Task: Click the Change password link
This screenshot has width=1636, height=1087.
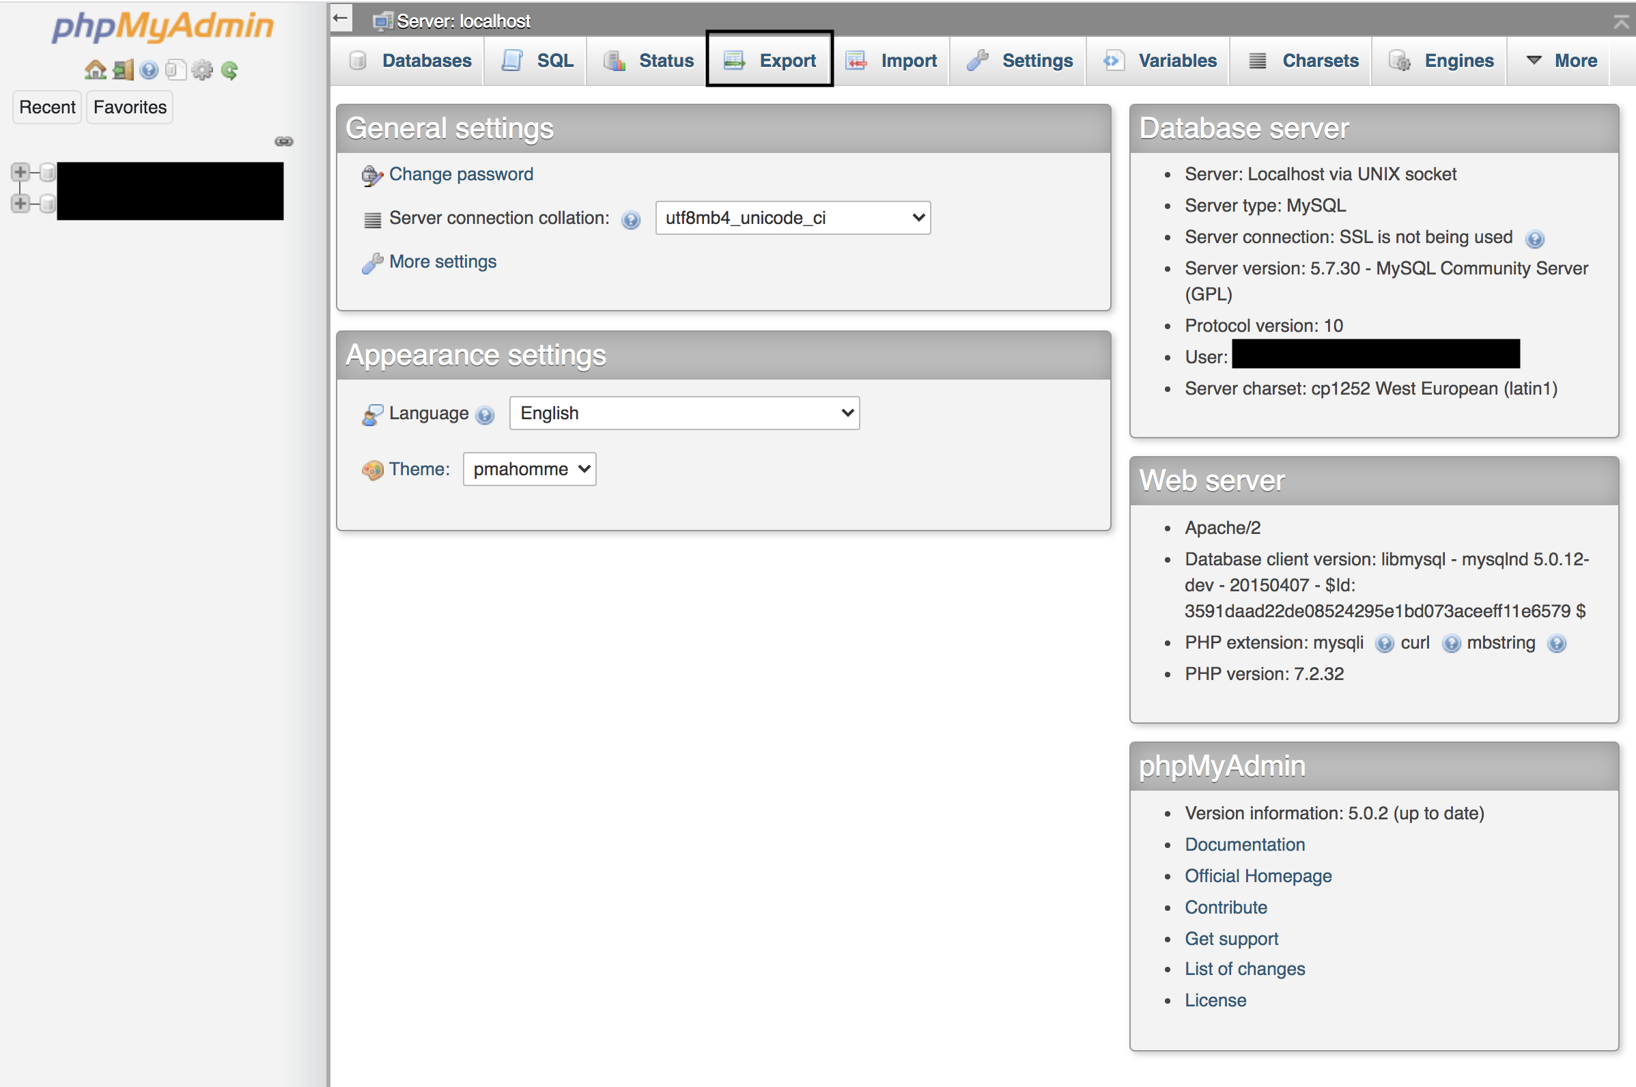Action: click(461, 174)
